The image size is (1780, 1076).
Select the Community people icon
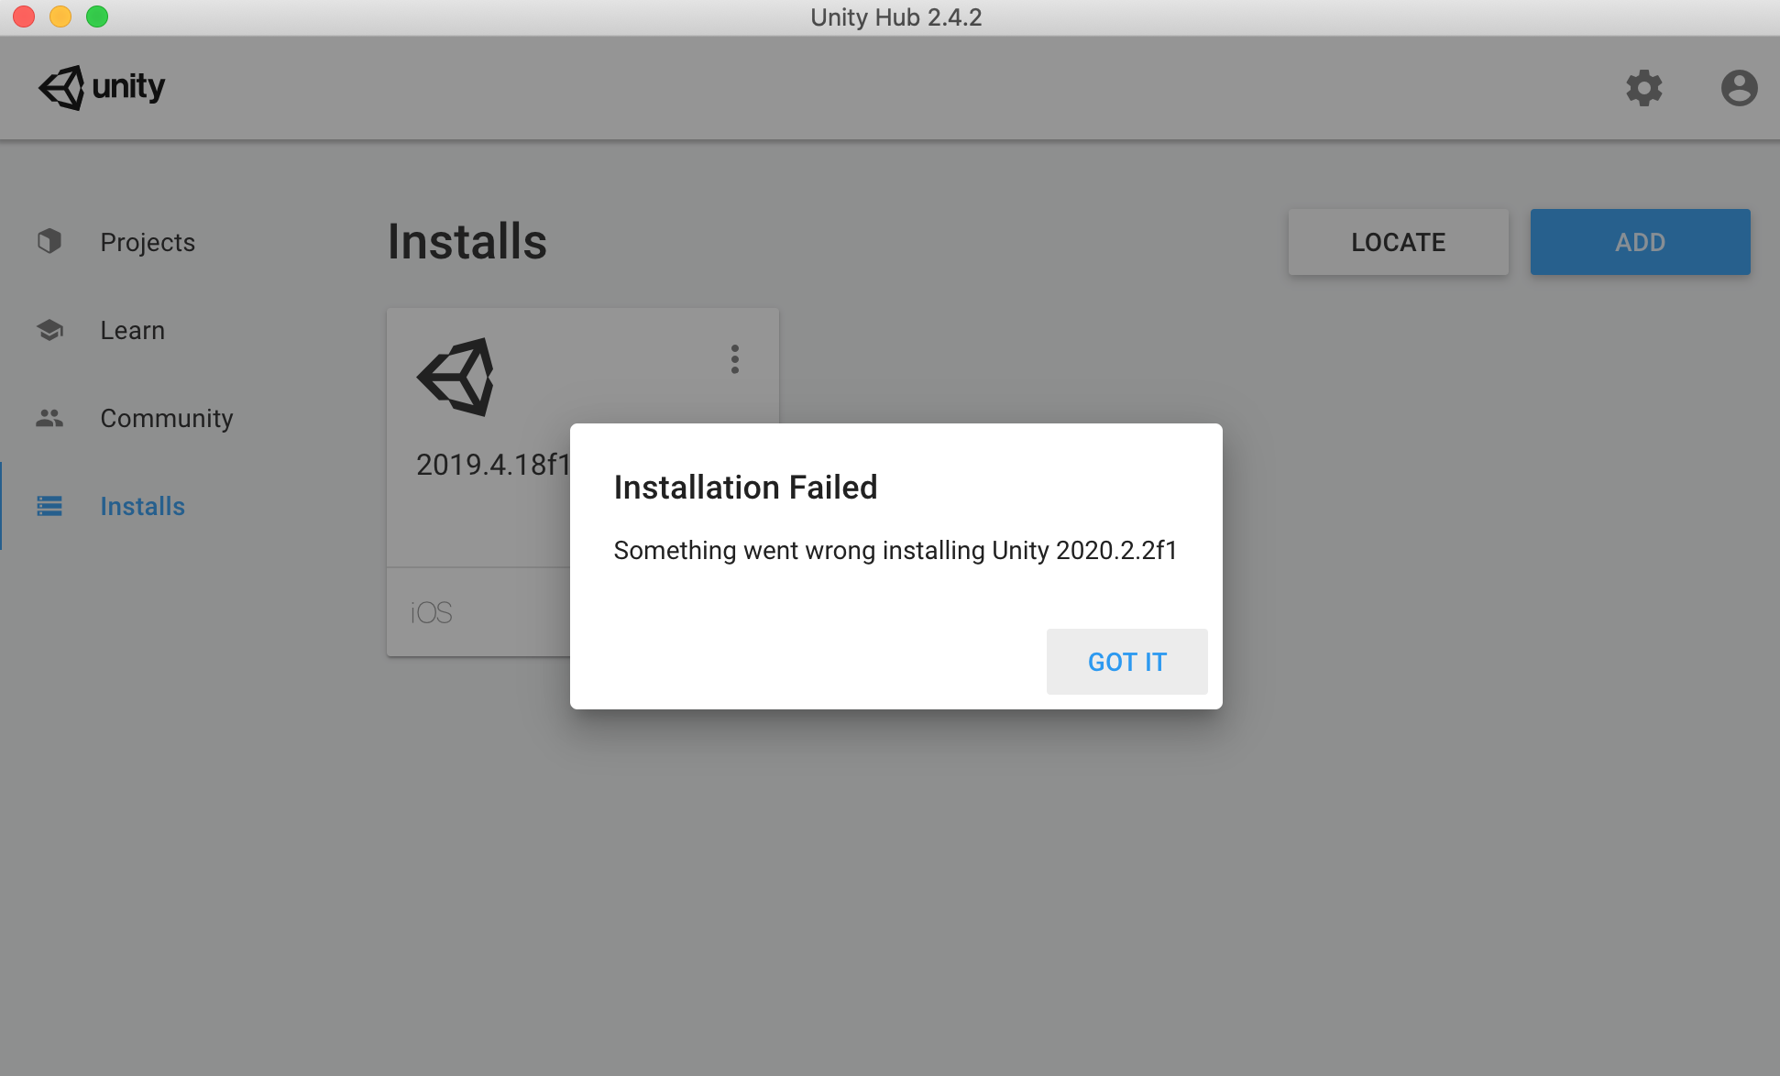click(49, 417)
